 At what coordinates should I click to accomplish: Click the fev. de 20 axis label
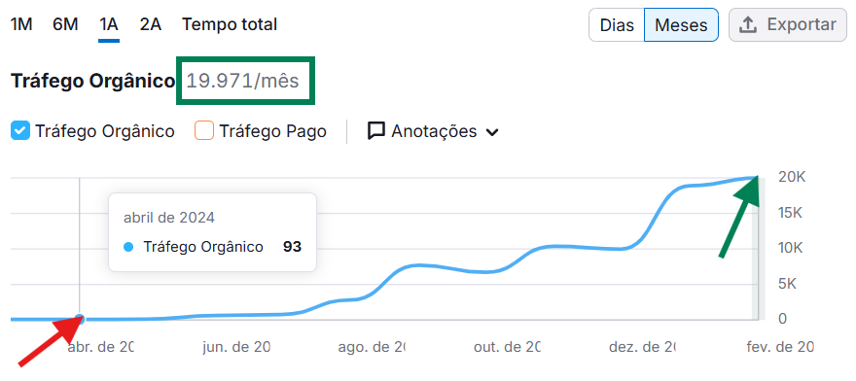[x=780, y=347]
